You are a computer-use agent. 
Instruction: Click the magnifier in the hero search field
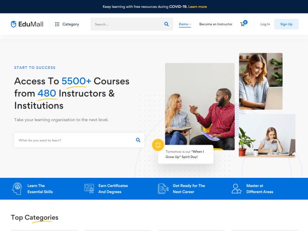(x=138, y=140)
